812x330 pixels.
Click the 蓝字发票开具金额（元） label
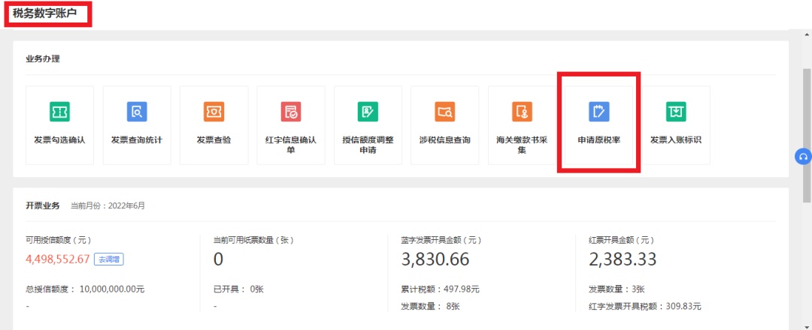click(x=442, y=240)
